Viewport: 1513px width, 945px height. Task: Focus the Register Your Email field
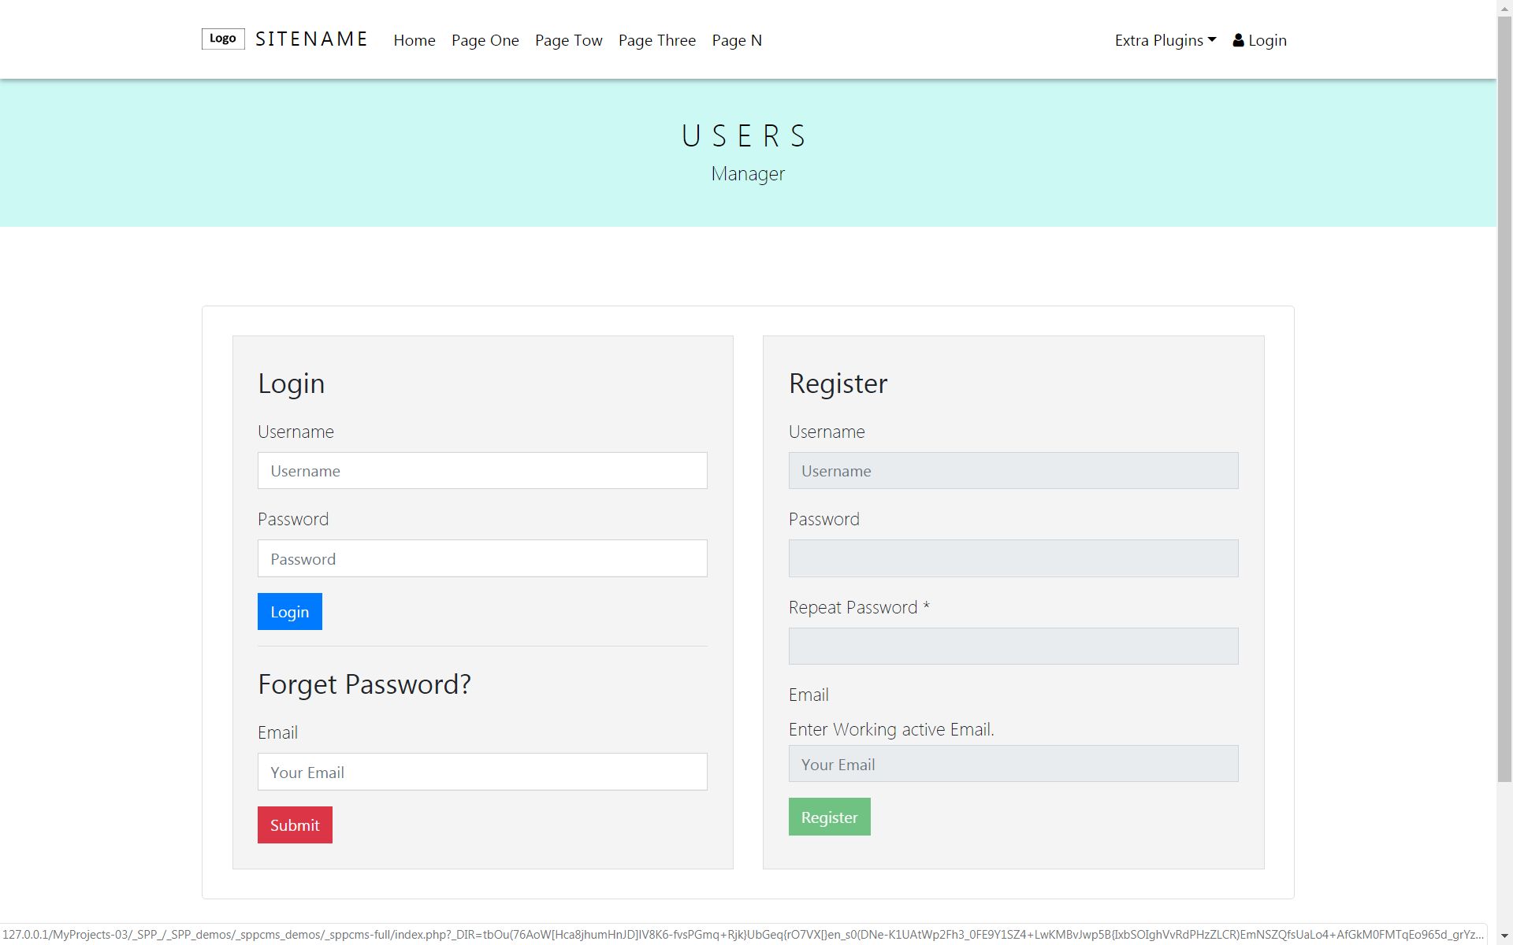(1013, 764)
